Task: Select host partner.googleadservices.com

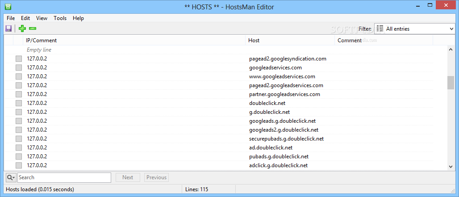Action: 284,94
